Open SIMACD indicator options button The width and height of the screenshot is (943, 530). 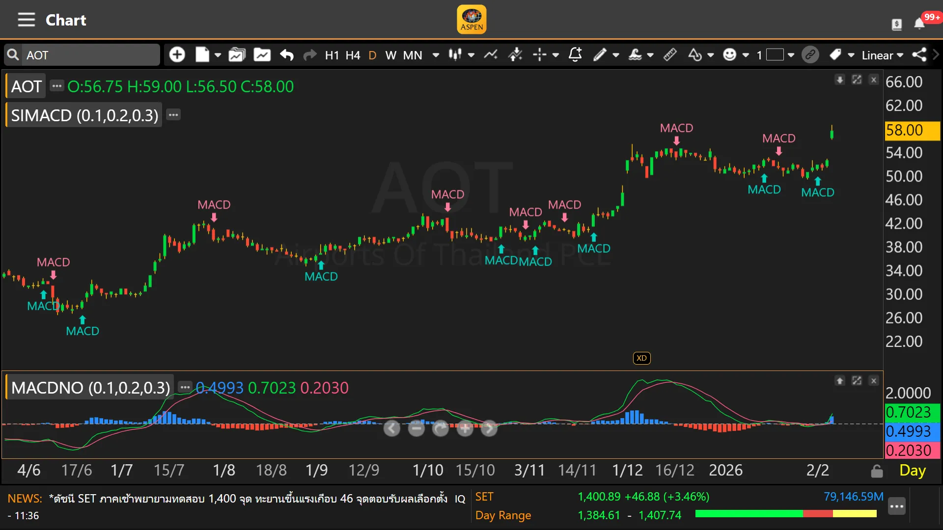click(173, 115)
